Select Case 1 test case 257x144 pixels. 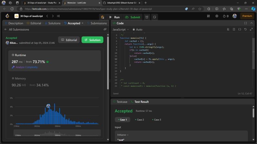click(122, 120)
